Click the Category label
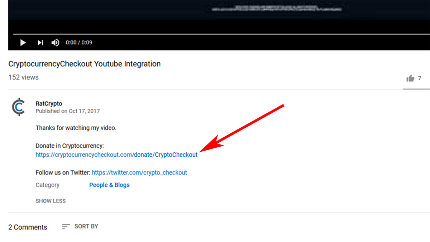The image size is (430, 242). pos(47,185)
